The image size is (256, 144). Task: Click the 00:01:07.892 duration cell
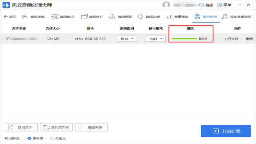click(95, 39)
